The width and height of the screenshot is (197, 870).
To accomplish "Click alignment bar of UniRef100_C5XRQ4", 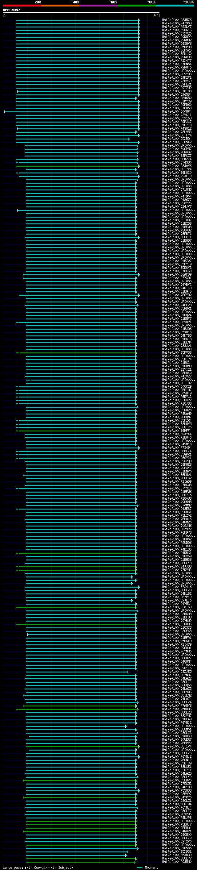I will click(73, 139).
